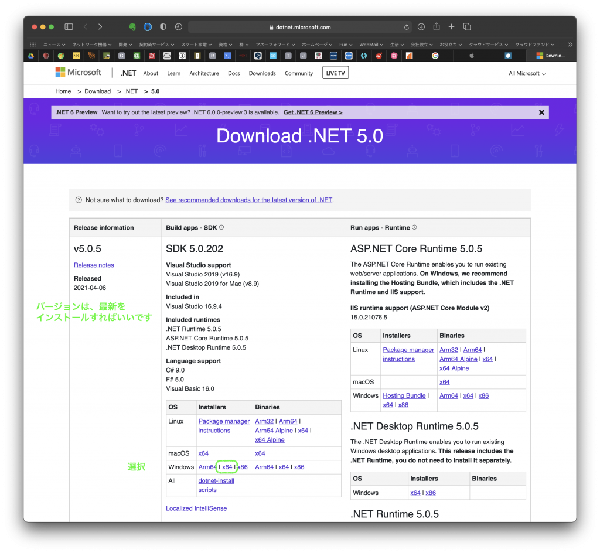Follow the Get .NET 6 Preview link
The image size is (600, 553).
(313, 112)
